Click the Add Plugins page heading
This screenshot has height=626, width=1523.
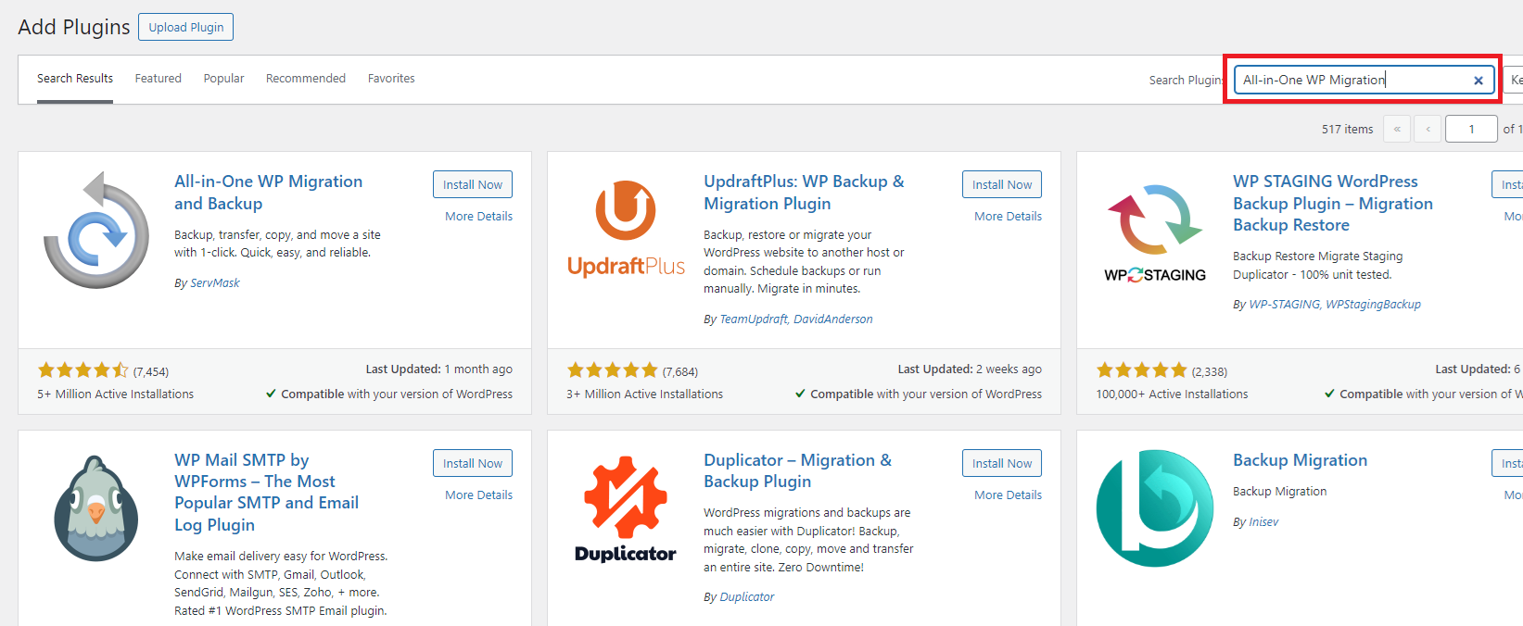(x=74, y=27)
